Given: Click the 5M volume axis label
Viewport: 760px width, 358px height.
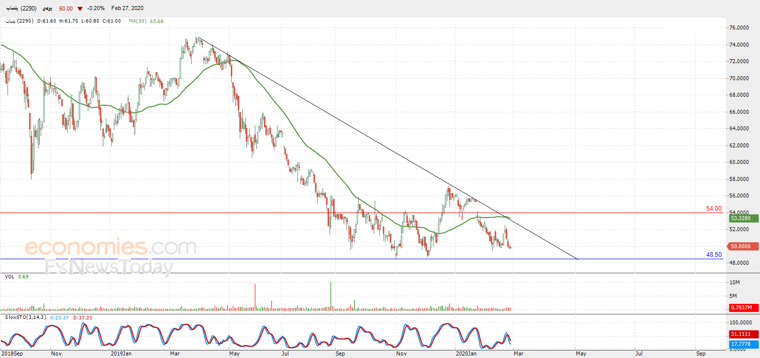Looking at the screenshot, I should point(733,296).
